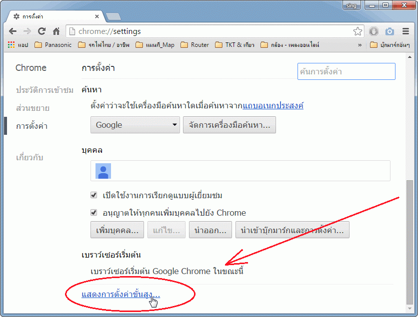Open the Router bookmark folder

click(195, 45)
